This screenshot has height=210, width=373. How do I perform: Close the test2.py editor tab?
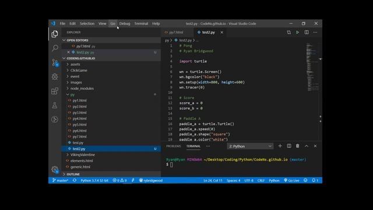click(x=221, y=32)
